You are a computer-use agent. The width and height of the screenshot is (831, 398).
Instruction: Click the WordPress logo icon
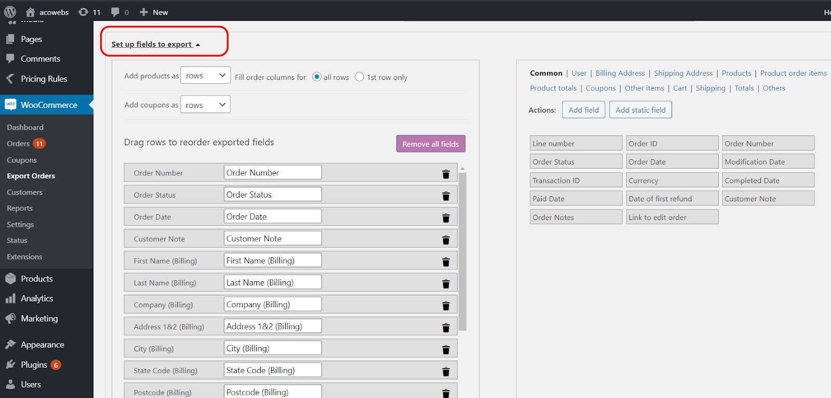coord(10,11)
